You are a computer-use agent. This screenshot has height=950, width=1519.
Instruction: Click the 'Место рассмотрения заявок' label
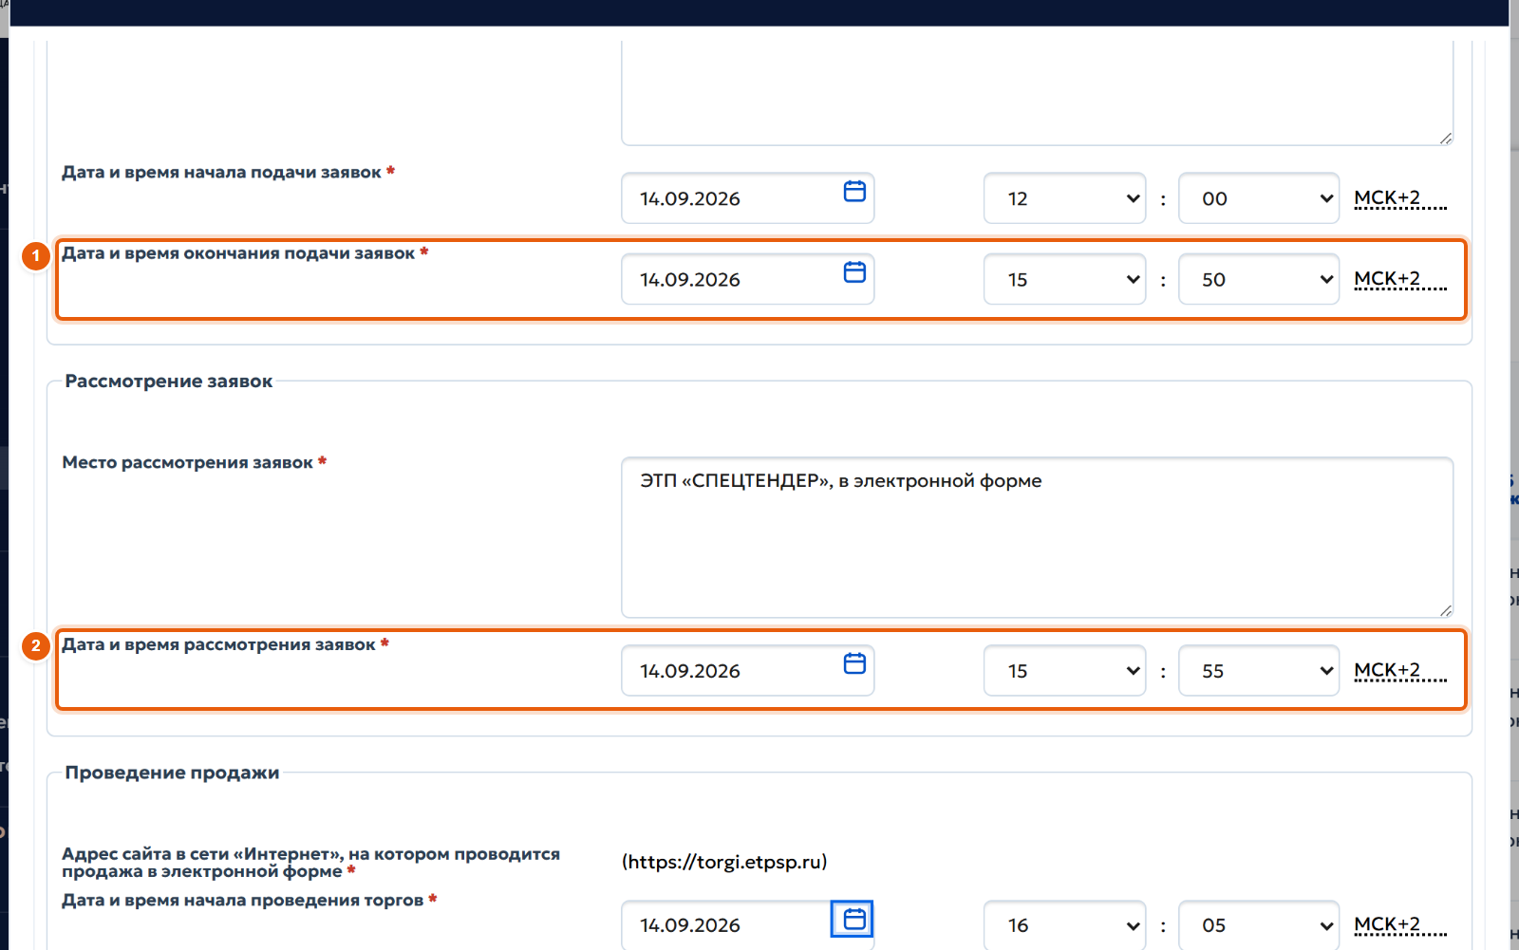coord(194,462)
